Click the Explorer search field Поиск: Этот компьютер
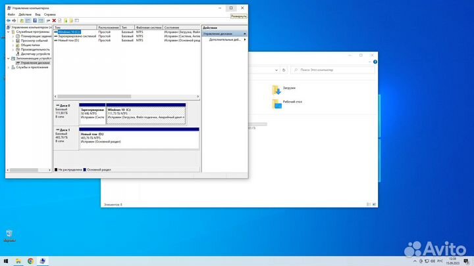 pyautogui.click(x=333, y=70)
